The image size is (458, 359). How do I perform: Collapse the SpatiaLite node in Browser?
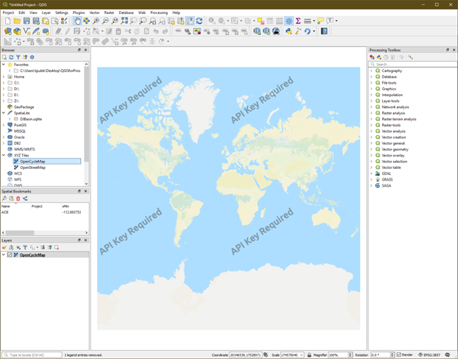point(4,113)
